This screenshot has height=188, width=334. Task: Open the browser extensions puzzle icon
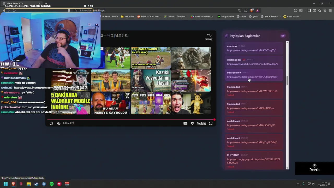click(296, 10)
